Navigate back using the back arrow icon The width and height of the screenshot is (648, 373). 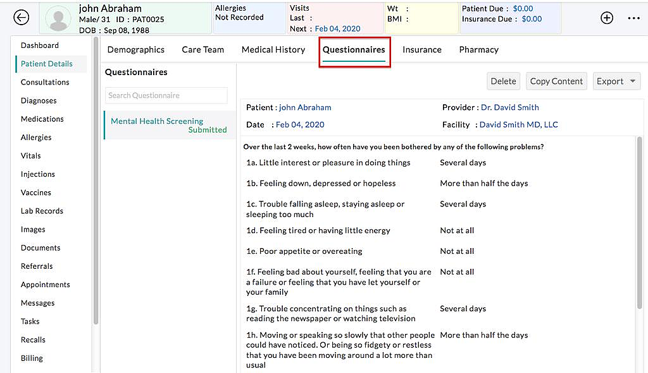(22, 18)
